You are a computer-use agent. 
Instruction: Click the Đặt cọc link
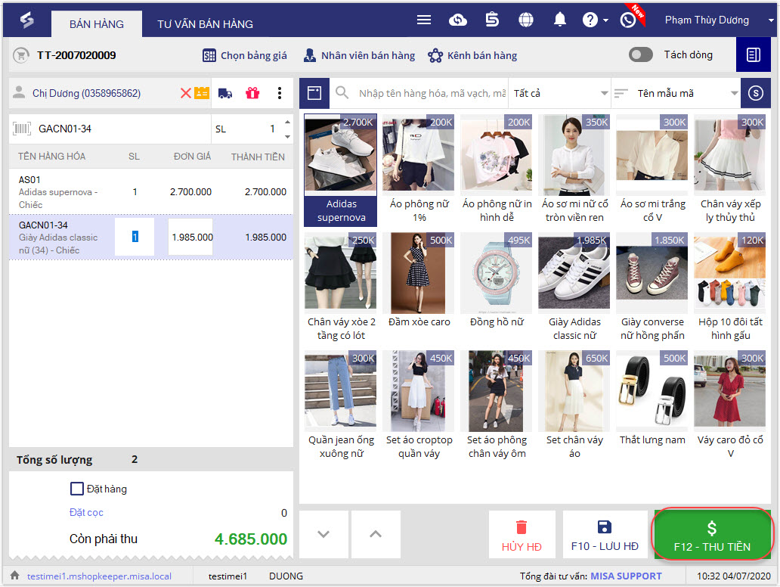pos(86,512)
